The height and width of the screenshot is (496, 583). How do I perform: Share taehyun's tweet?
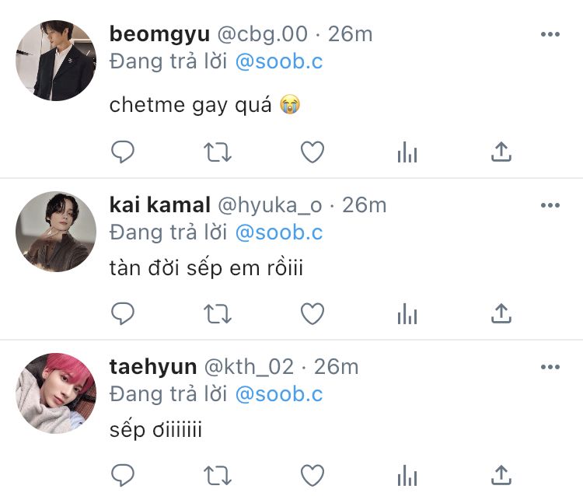coord(501,475)
